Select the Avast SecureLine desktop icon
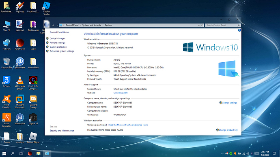Image resolution: width=280 pixels, height=157 pixels. point(6,120)
